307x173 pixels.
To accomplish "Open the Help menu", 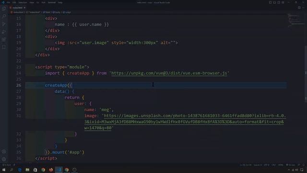I will tap(60, 2).
